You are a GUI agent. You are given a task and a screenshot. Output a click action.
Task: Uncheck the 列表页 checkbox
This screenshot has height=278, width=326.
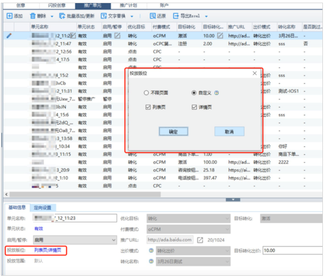point(148,107)
